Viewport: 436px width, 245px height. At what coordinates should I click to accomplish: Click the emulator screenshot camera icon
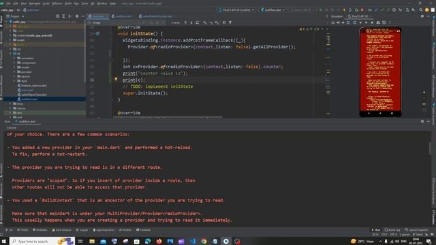378,22
